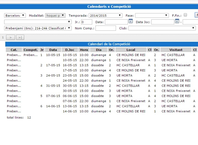Screen dimensions: 198x145
Task: Sort by the Hora column header
Action: tap(84, 50)
